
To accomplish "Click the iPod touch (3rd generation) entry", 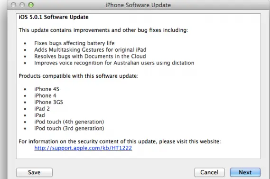I will (69, 128).
